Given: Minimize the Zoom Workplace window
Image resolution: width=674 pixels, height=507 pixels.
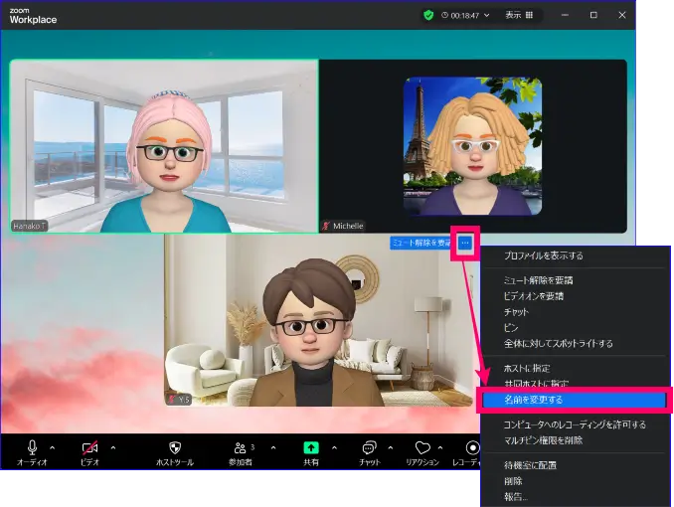Looking at the screenshot, I should click(565, 15).
